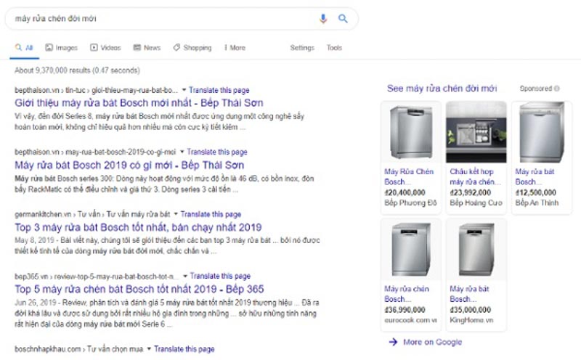Viewport: 581px width, 360px height.
Task: Click the Bếp Phương Đô seller name
Action: click(x=410, y=203)
